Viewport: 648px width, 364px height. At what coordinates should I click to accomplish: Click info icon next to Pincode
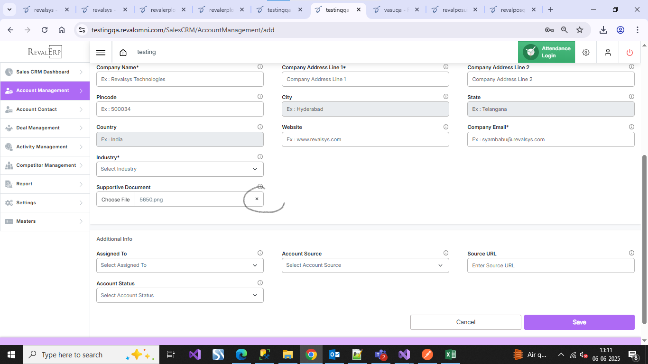(x=260, y=97)
